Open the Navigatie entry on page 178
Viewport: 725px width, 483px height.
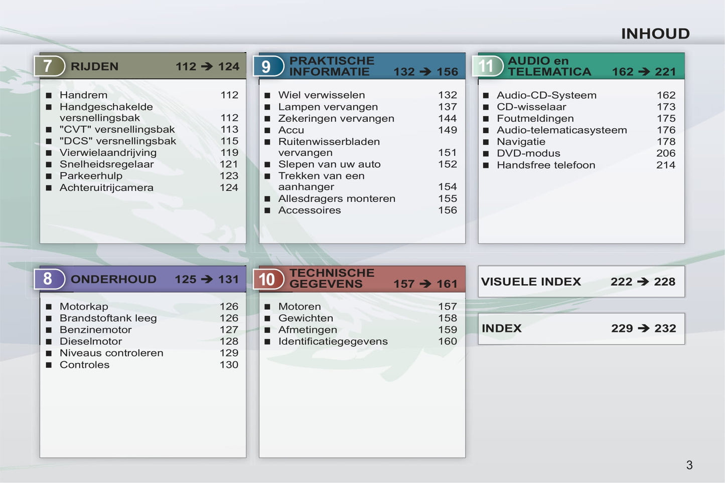[x=521, y=142]
